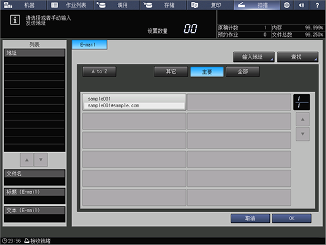The width and height of the screenshot is (326, 245).
Task: Click the information icon beside the message
Action: pyautogui.click(x=15, y=20)
